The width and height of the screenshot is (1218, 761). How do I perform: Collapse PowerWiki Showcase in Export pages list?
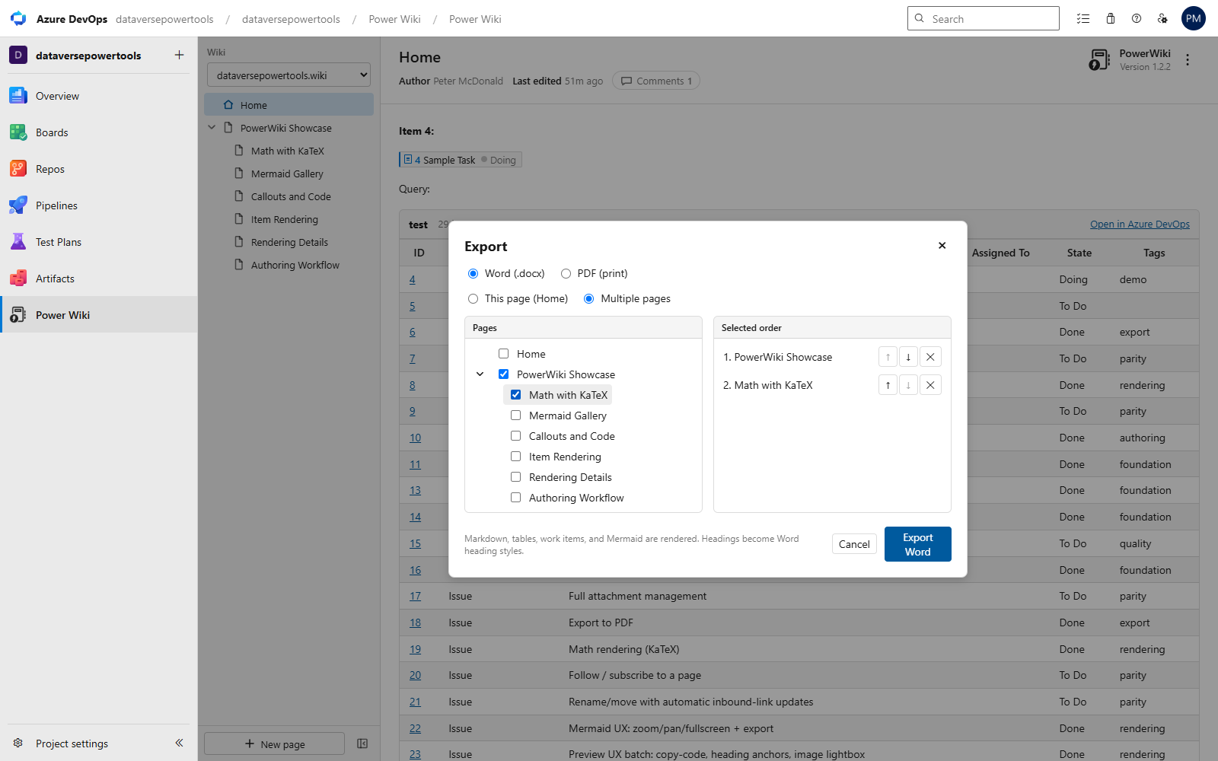pos(480,374)
